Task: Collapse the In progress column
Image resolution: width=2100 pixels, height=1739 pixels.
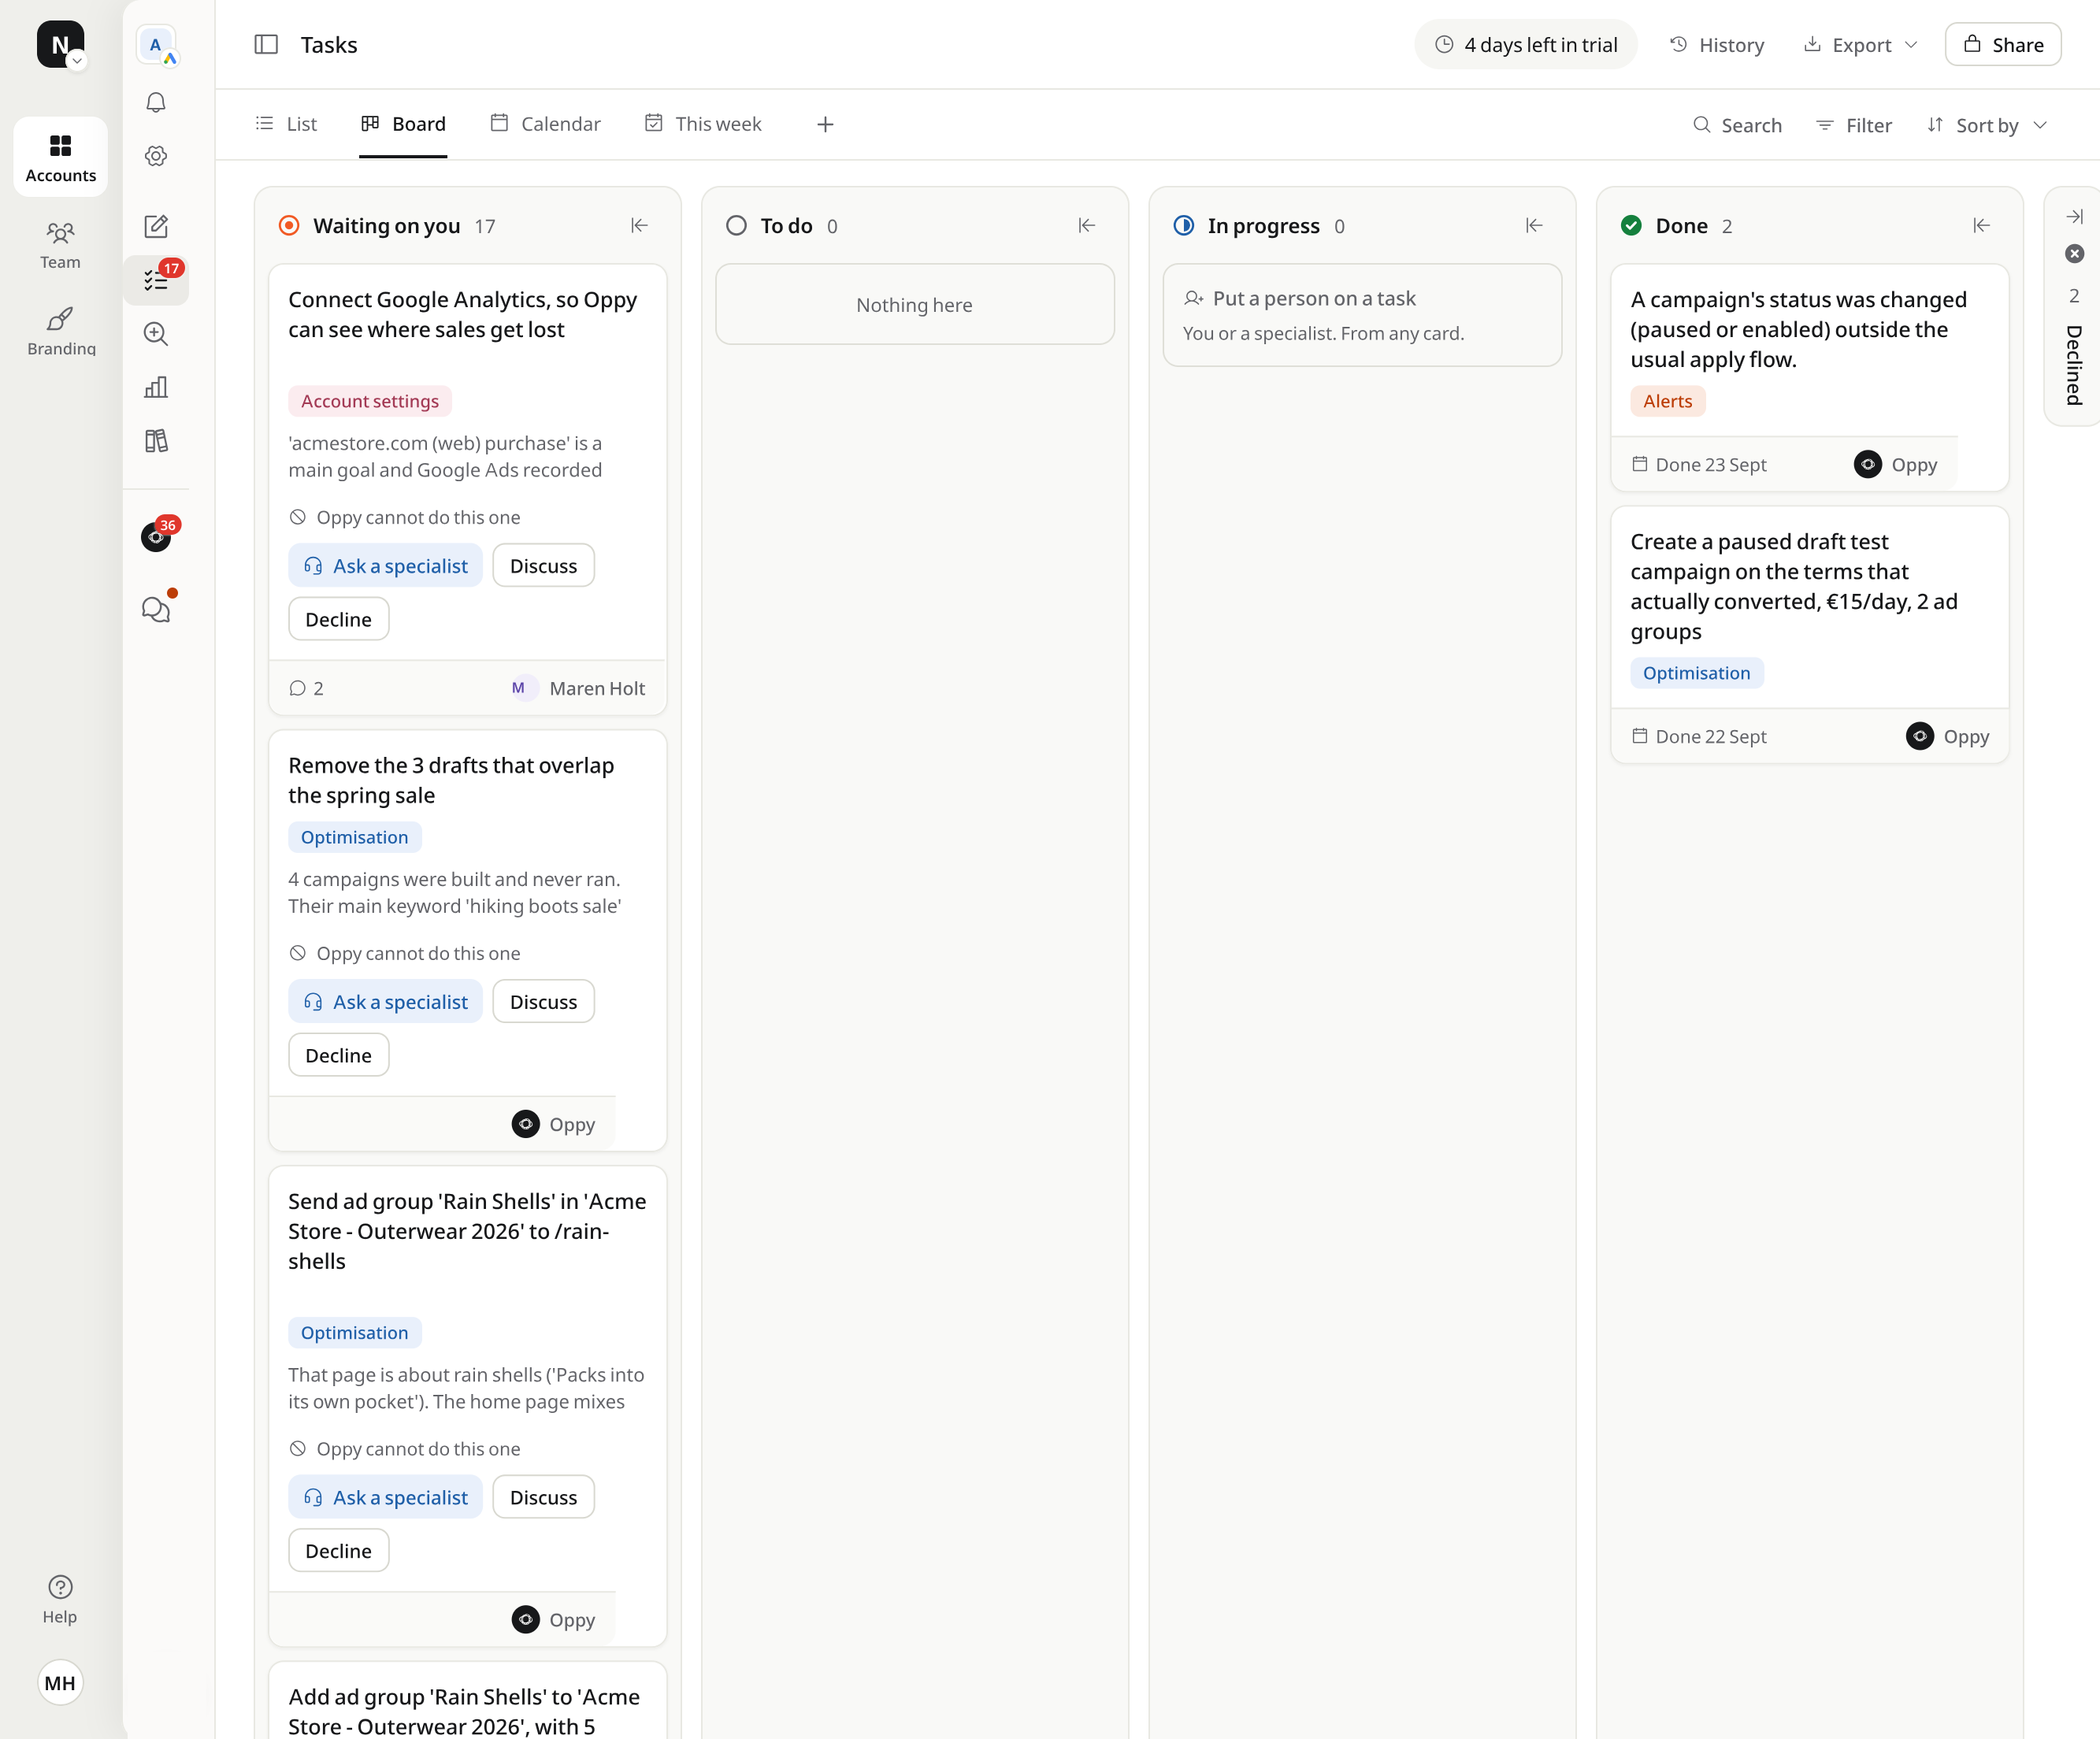Action: pos(1534,226)
